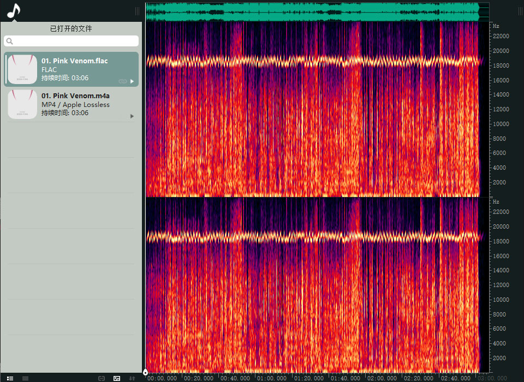Screen dimensions: 524x382
Task: Click the left panel grip handle at top
Action: (x=138, y=11)
